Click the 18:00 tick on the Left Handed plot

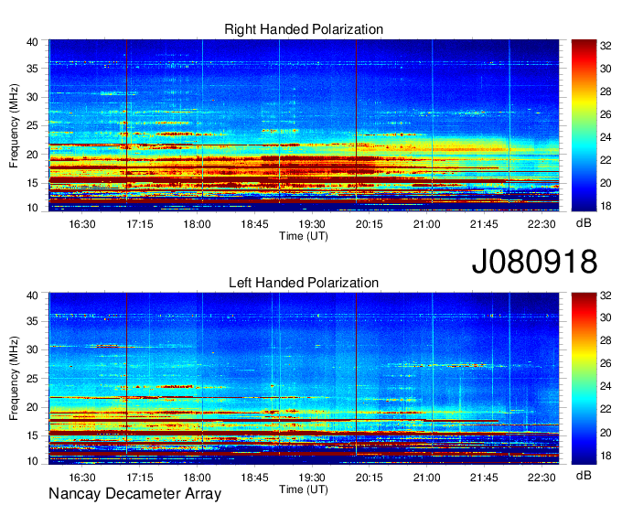(198, 478)
